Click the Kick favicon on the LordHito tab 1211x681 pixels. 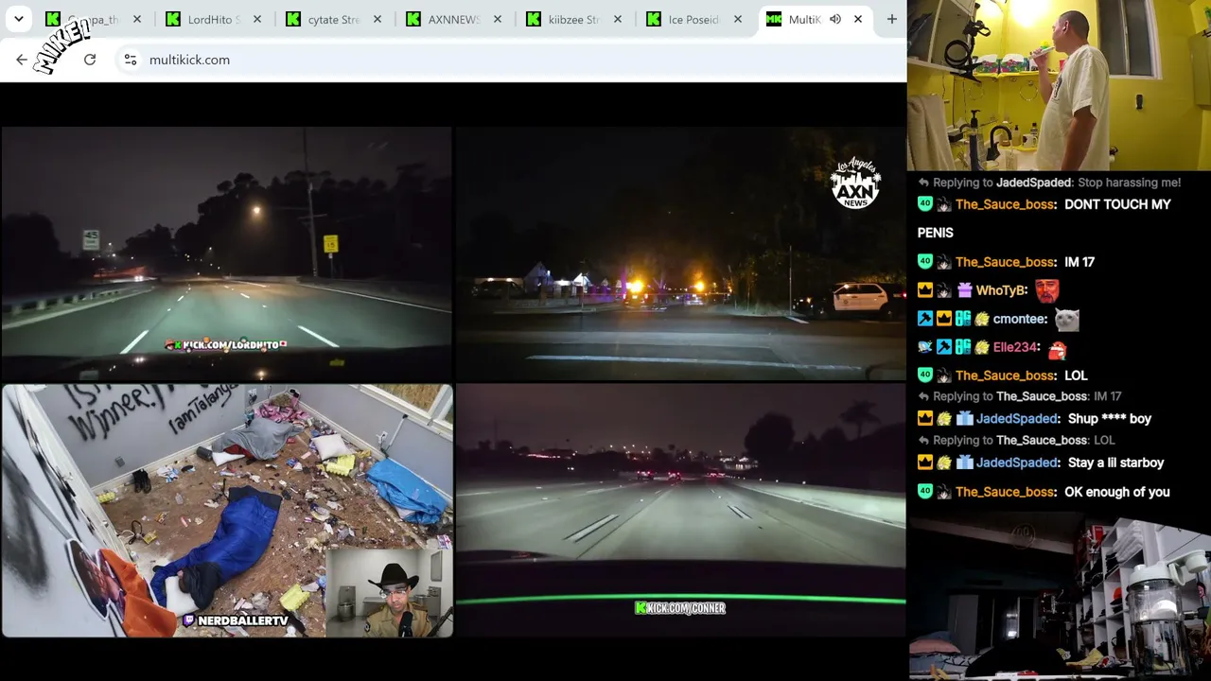pyautogui.click(x=173, y=19)
